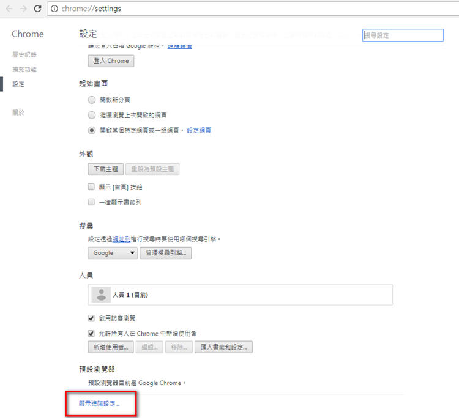Open 關於 in the sidebar
The image size is (459, 418).
18,112
